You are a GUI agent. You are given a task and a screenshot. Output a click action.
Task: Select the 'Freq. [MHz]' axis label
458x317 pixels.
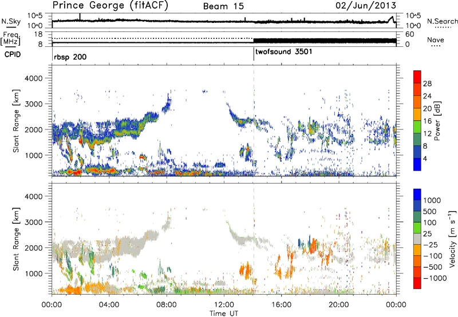(x=11, y=38)
